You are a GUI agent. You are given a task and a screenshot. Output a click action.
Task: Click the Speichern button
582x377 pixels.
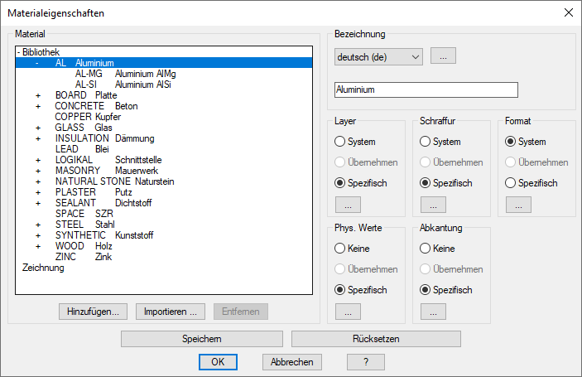pos(202,339)
